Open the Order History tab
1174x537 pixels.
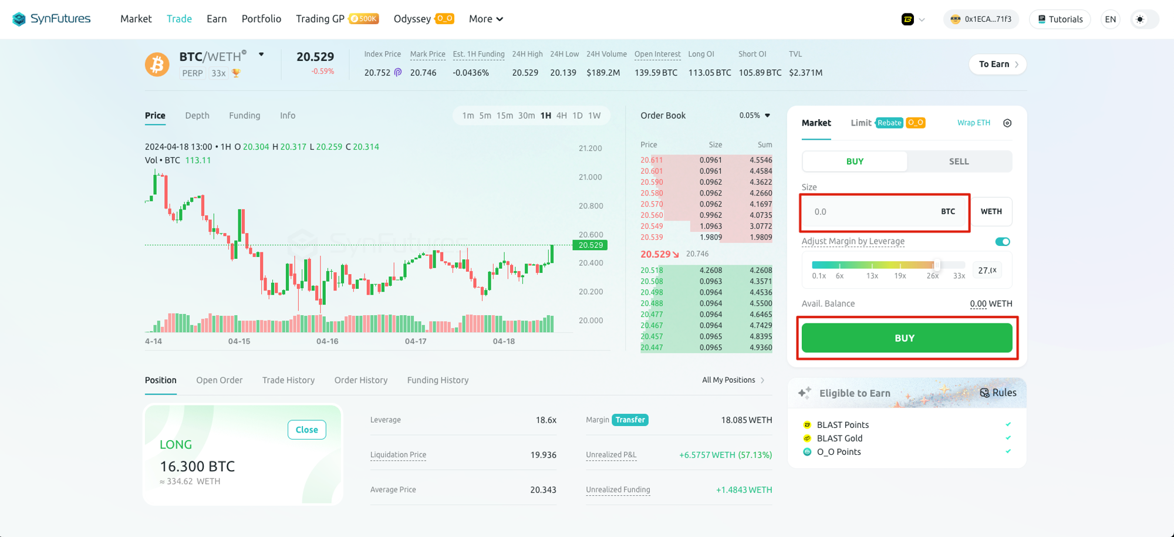point(361,380)
